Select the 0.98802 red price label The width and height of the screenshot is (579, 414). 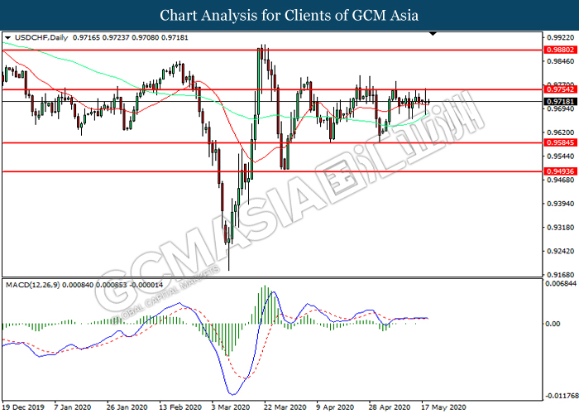[x=560, y=50]
